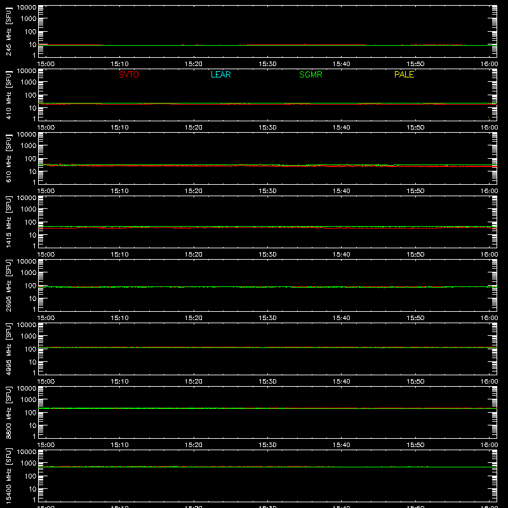The height and width of the screenshot is (508, 508).
Task: Click 15:40 time label under 8800 MHz panel
Action: (341, 445)
